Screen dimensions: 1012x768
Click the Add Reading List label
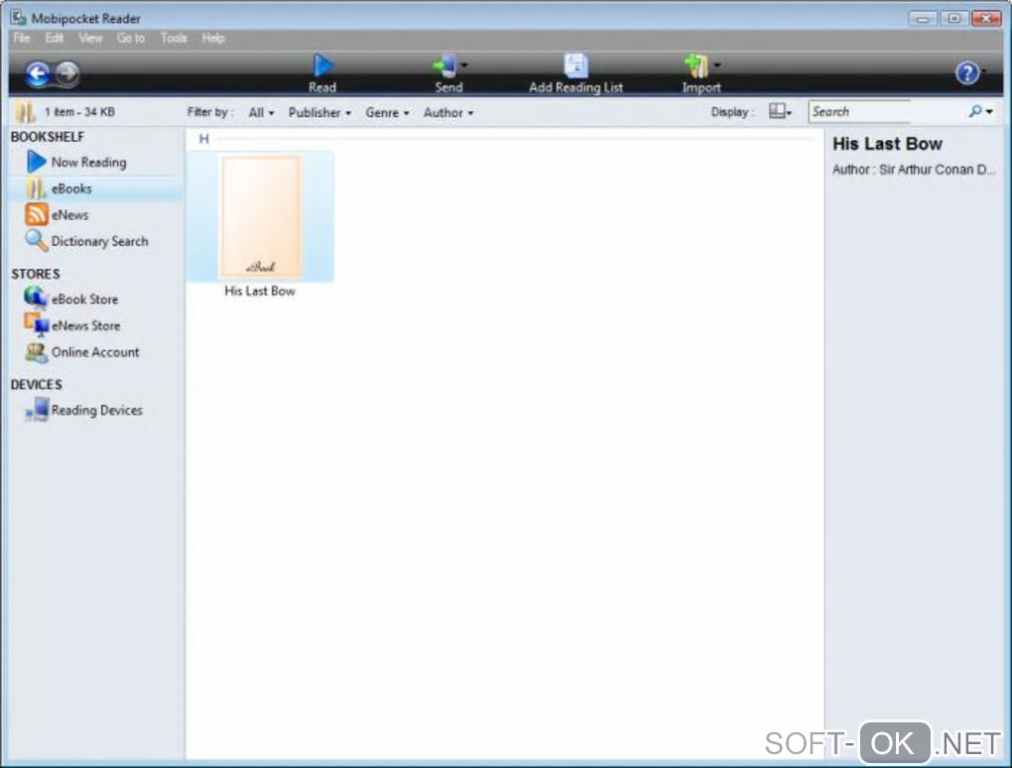[x=575, y=87]
